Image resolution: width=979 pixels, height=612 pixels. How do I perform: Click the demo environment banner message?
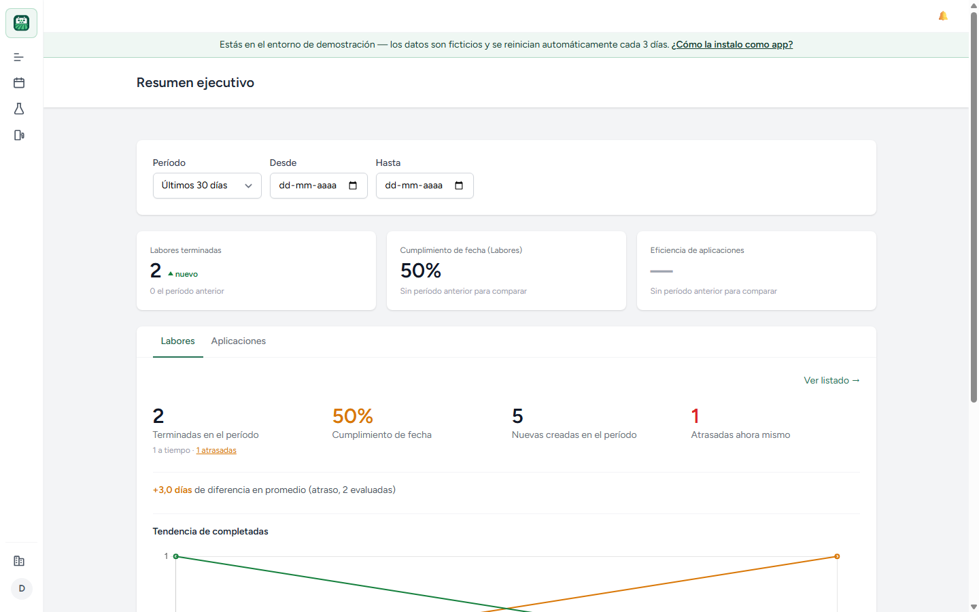tap(445, 45)
